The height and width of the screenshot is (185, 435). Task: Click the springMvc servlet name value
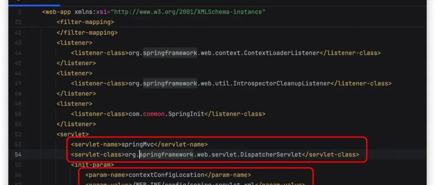[138, 144]
